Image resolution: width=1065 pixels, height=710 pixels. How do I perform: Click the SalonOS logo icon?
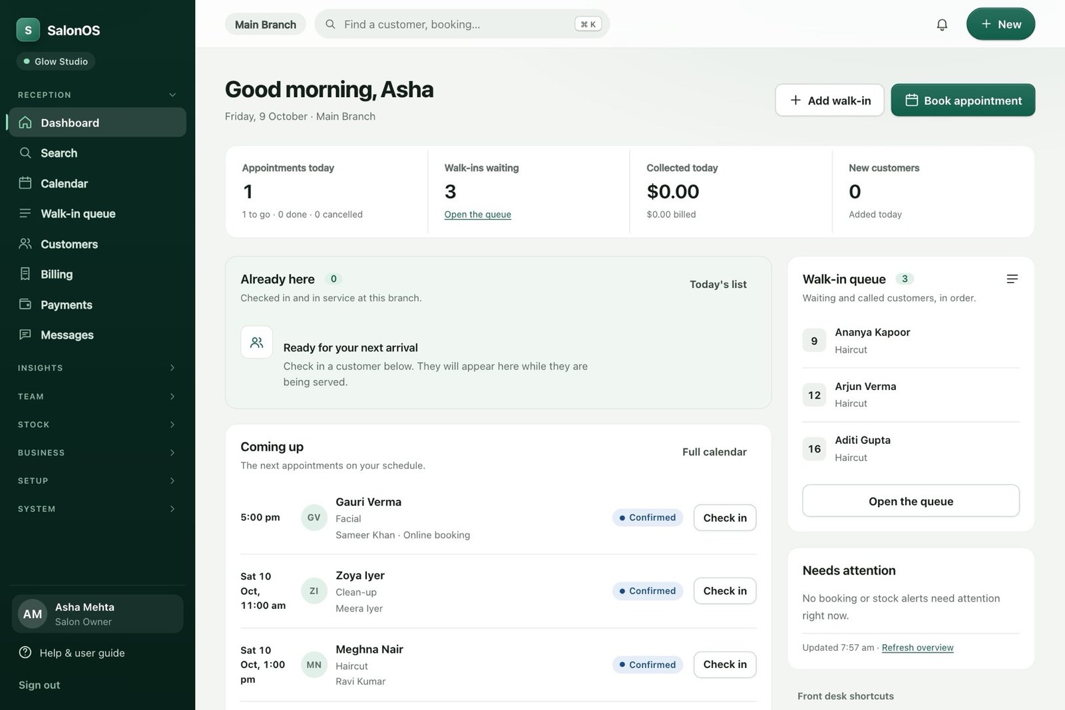coord(28,30)
